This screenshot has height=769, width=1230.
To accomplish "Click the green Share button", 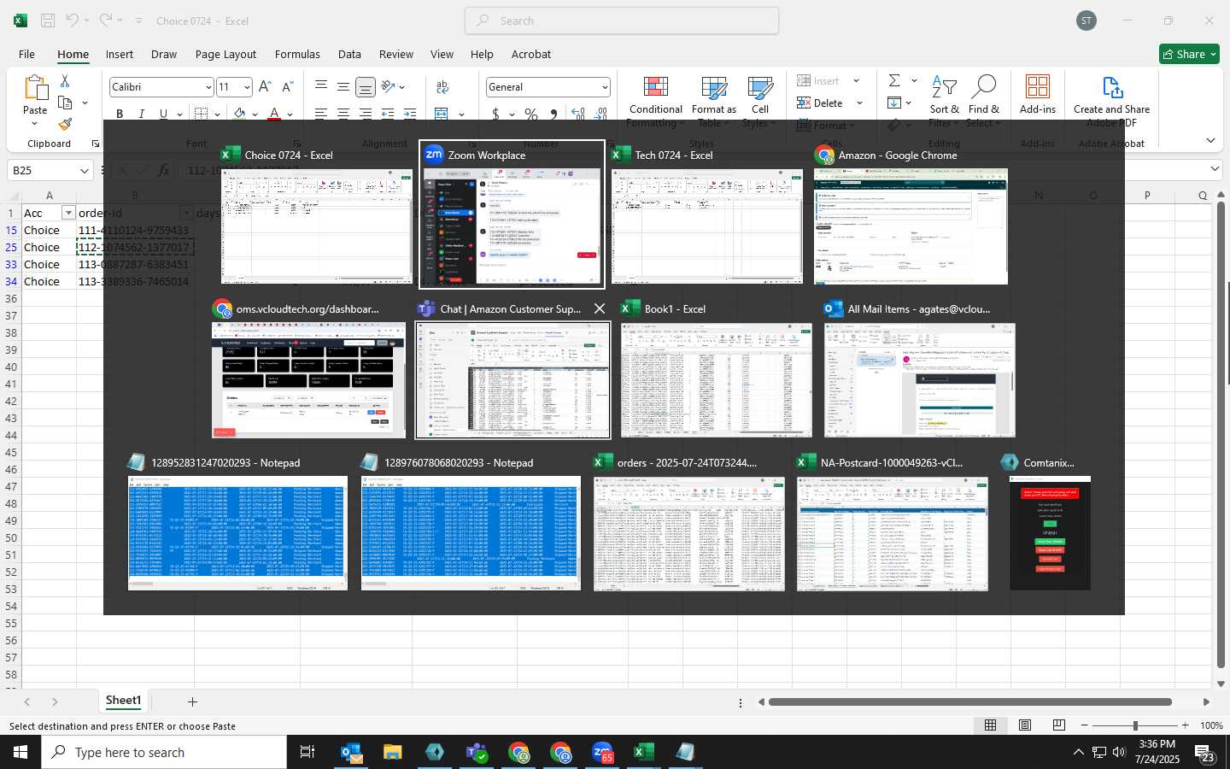I will 1189,54.
